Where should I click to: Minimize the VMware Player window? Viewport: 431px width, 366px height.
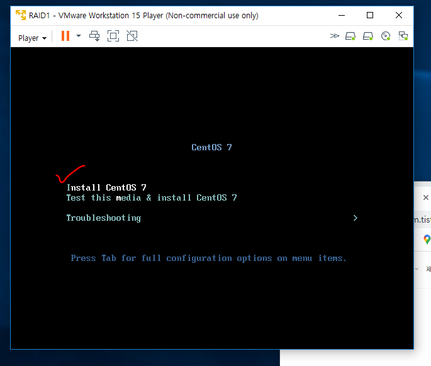tap(342, 15)
